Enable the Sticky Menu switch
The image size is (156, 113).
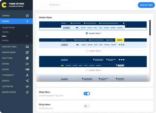tap(87, 106)
